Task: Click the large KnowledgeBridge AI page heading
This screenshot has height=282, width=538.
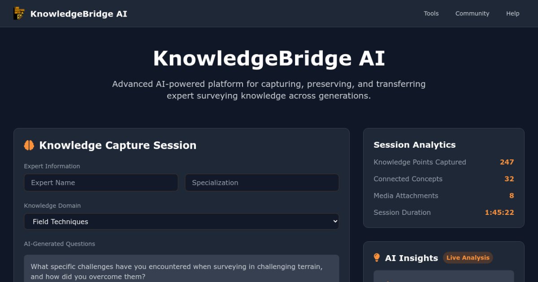Action: pyautogui.click(x=269, y=59)
